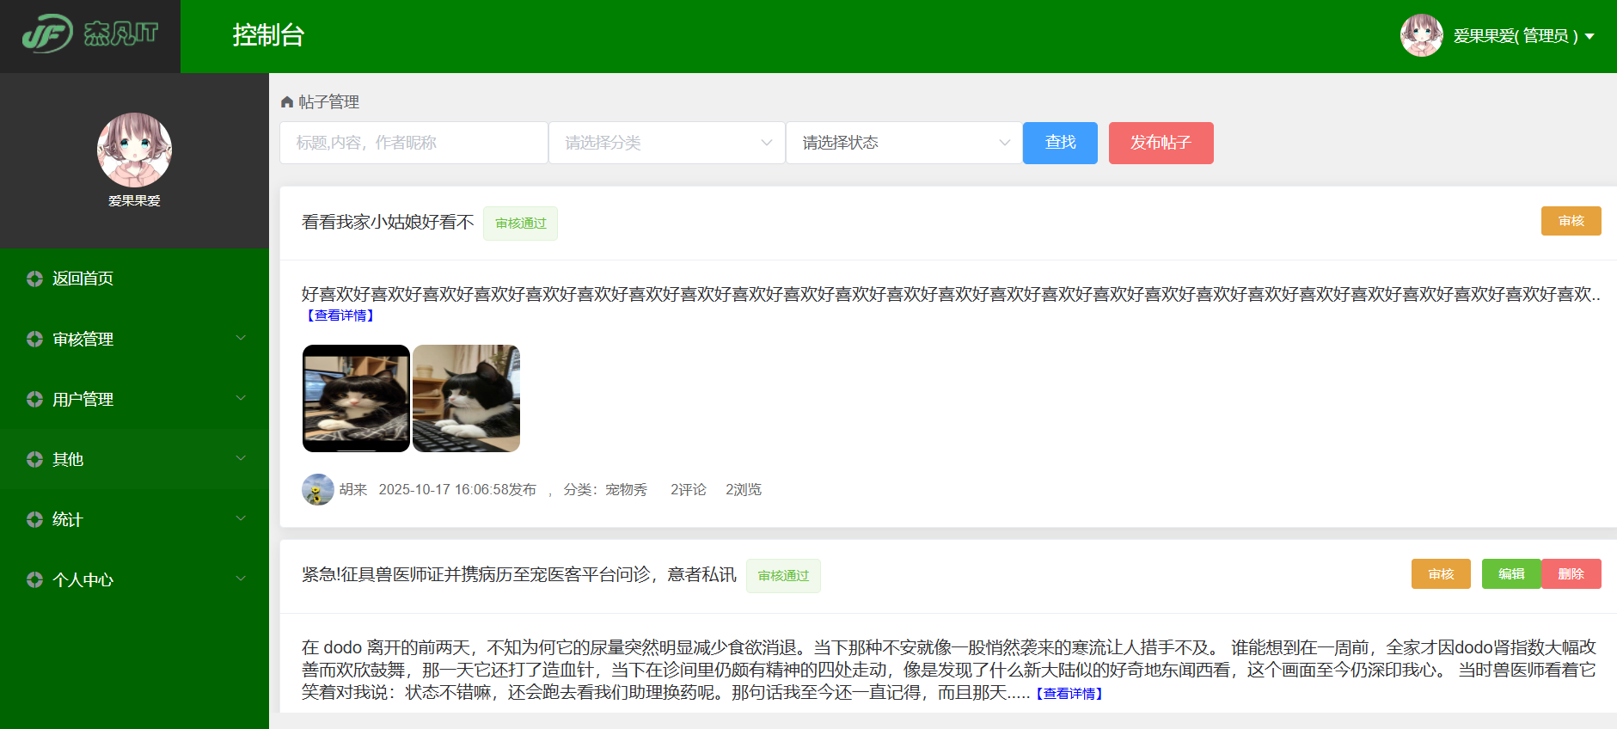Click the 帖子管理 breadcrumb text
The height and width of the screenshot is (729, 1617).
pyautogui.click(x=328, y=102)
